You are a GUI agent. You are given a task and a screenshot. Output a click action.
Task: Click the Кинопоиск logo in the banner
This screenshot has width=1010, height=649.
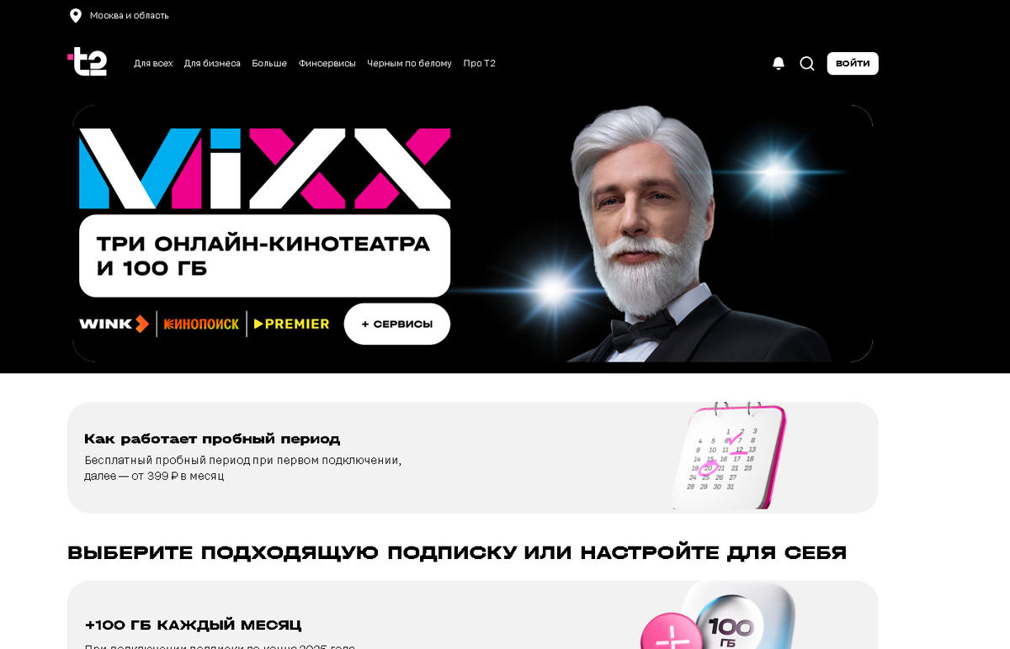(202, 324)
